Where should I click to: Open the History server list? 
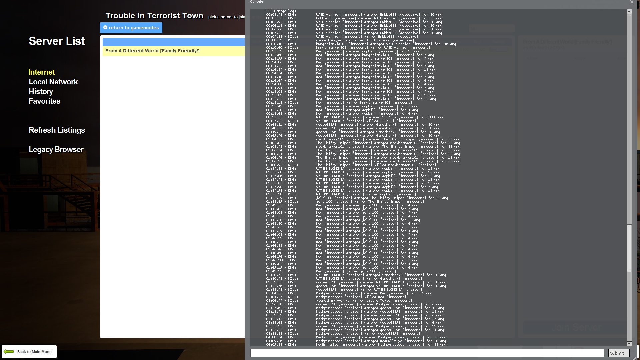coord(41,91)
